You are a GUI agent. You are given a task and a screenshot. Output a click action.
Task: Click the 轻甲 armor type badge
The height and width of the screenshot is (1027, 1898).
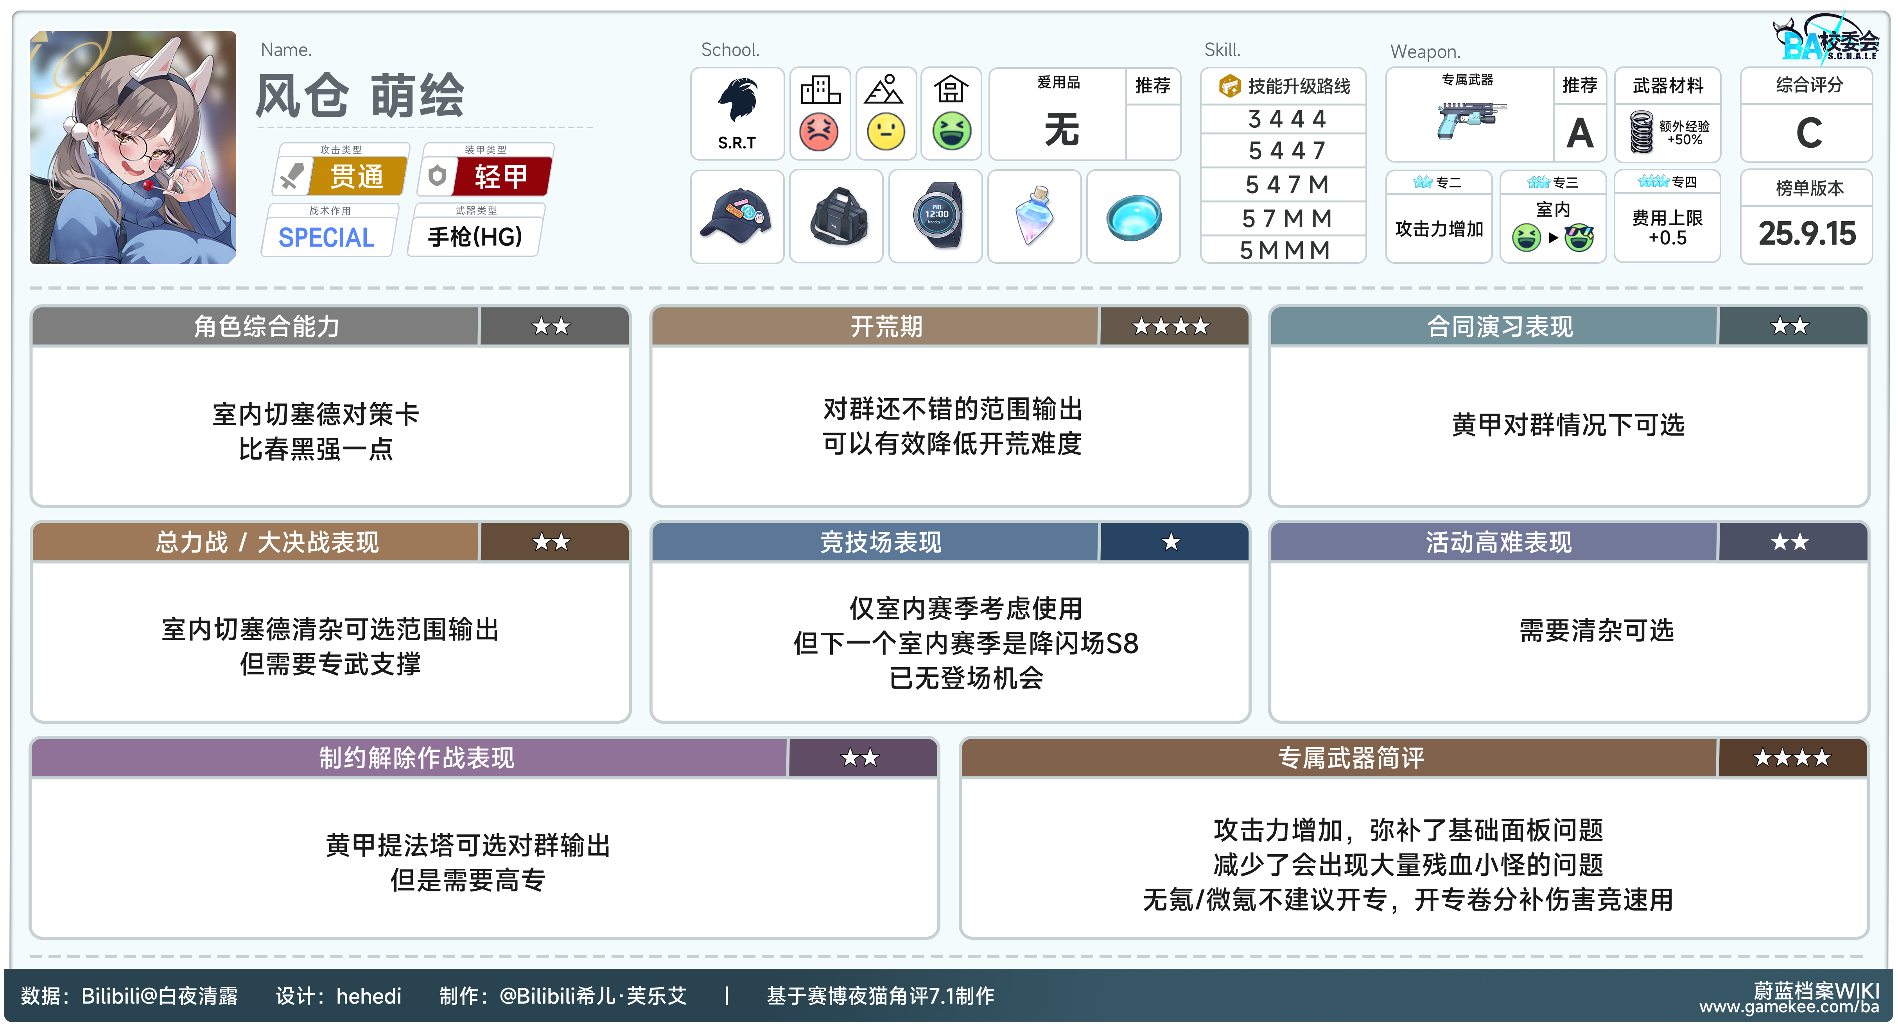[501, 177]
